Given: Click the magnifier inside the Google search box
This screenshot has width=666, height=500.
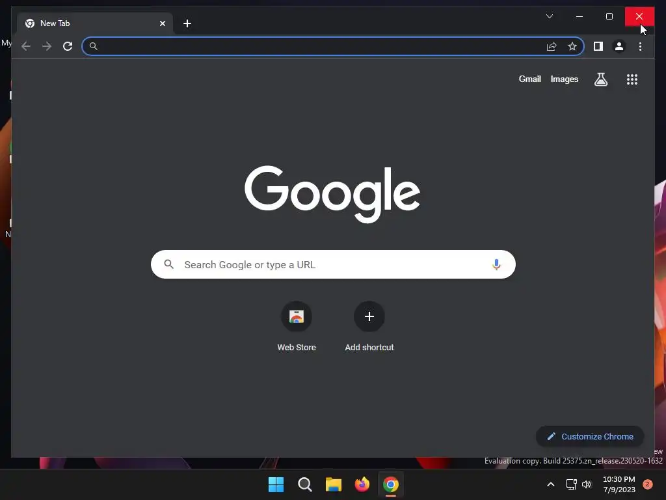Looking at the screenshot, I should pos(168,264).
